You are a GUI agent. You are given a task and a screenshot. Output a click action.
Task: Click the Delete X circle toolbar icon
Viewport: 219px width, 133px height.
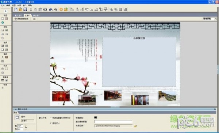pyautogui.click(x=45, y=9)
